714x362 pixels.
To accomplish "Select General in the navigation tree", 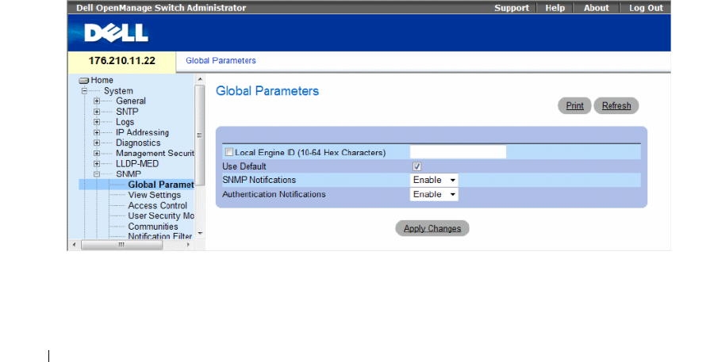I will (131, 101).
